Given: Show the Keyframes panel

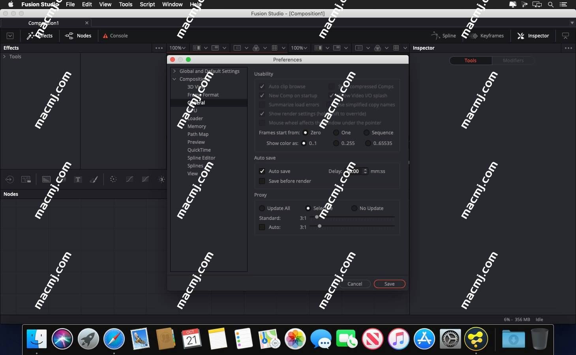Looking at the screenshot, I should click(487, 36).
